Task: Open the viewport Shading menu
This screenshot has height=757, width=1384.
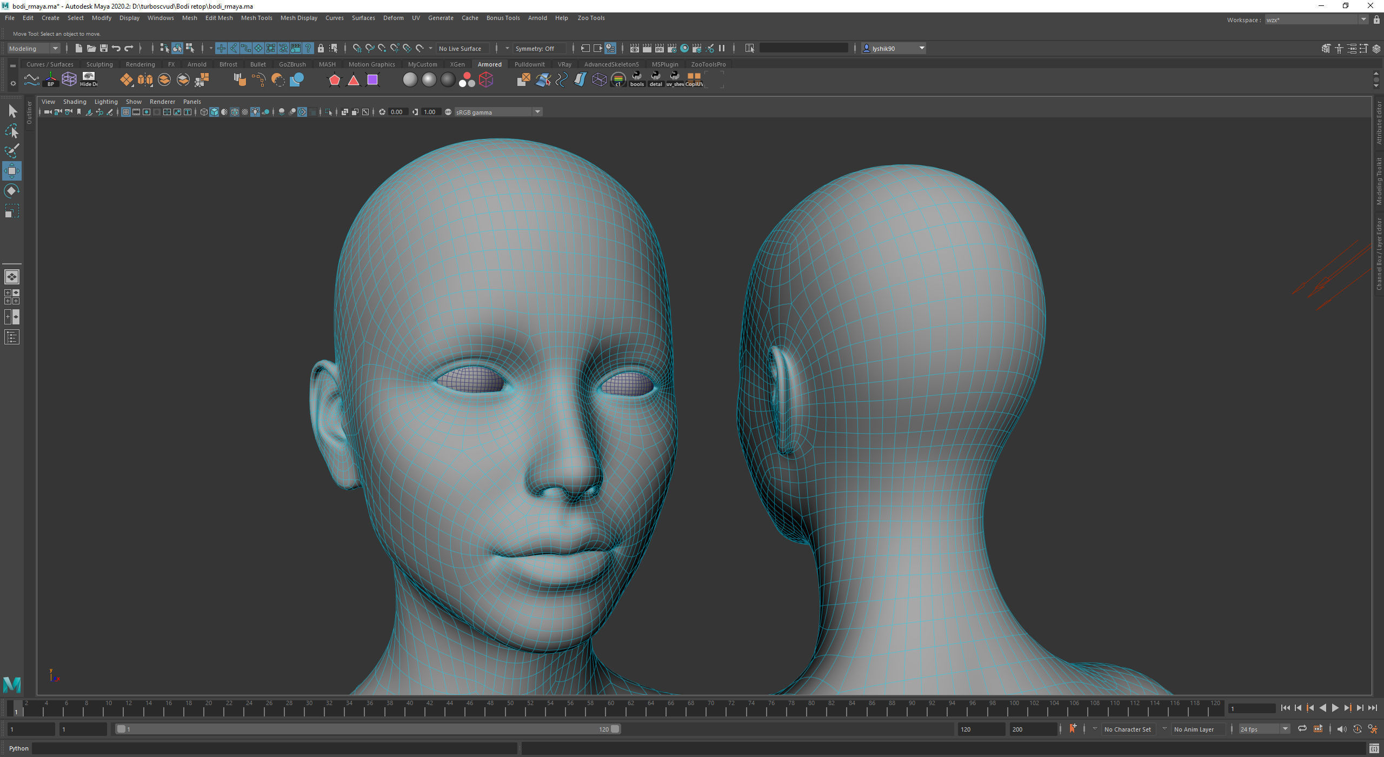Action: (x=75, y=102)
